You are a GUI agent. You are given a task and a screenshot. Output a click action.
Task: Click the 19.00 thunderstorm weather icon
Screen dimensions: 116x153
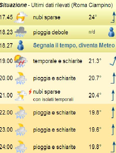[x=21, y=61]
